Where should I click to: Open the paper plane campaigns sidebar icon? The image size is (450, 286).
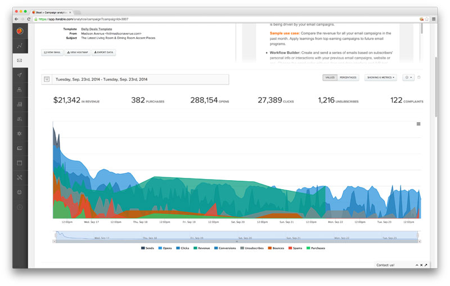pos(20,75)
